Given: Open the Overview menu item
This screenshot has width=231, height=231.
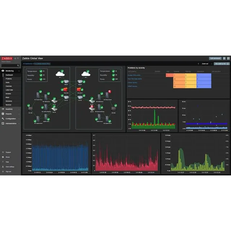Looking at the screenshot, I should point(9,86).
